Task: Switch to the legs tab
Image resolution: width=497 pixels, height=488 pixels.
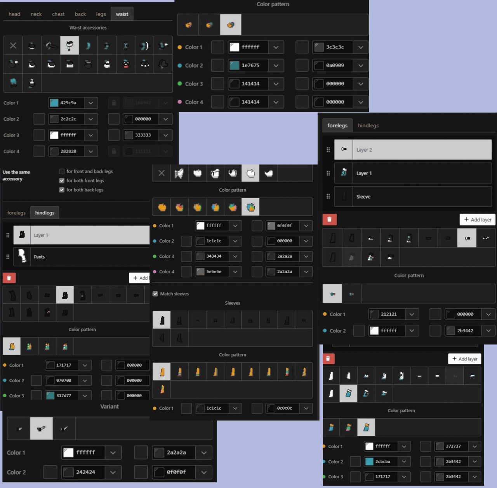Action: [101, 14]
